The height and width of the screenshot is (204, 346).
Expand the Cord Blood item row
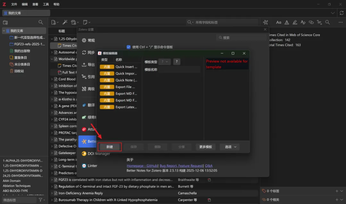click(x=52, y=79)
